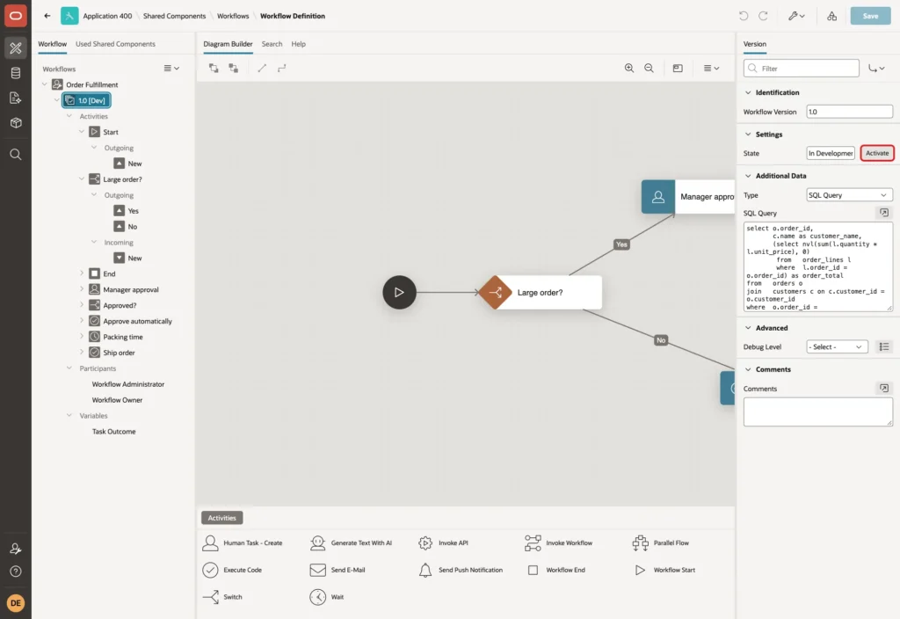
Task: Click the No connection label
Action: [x=661, y=340]
